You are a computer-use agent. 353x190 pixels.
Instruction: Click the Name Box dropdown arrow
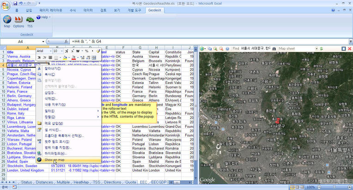pos(43,42)
